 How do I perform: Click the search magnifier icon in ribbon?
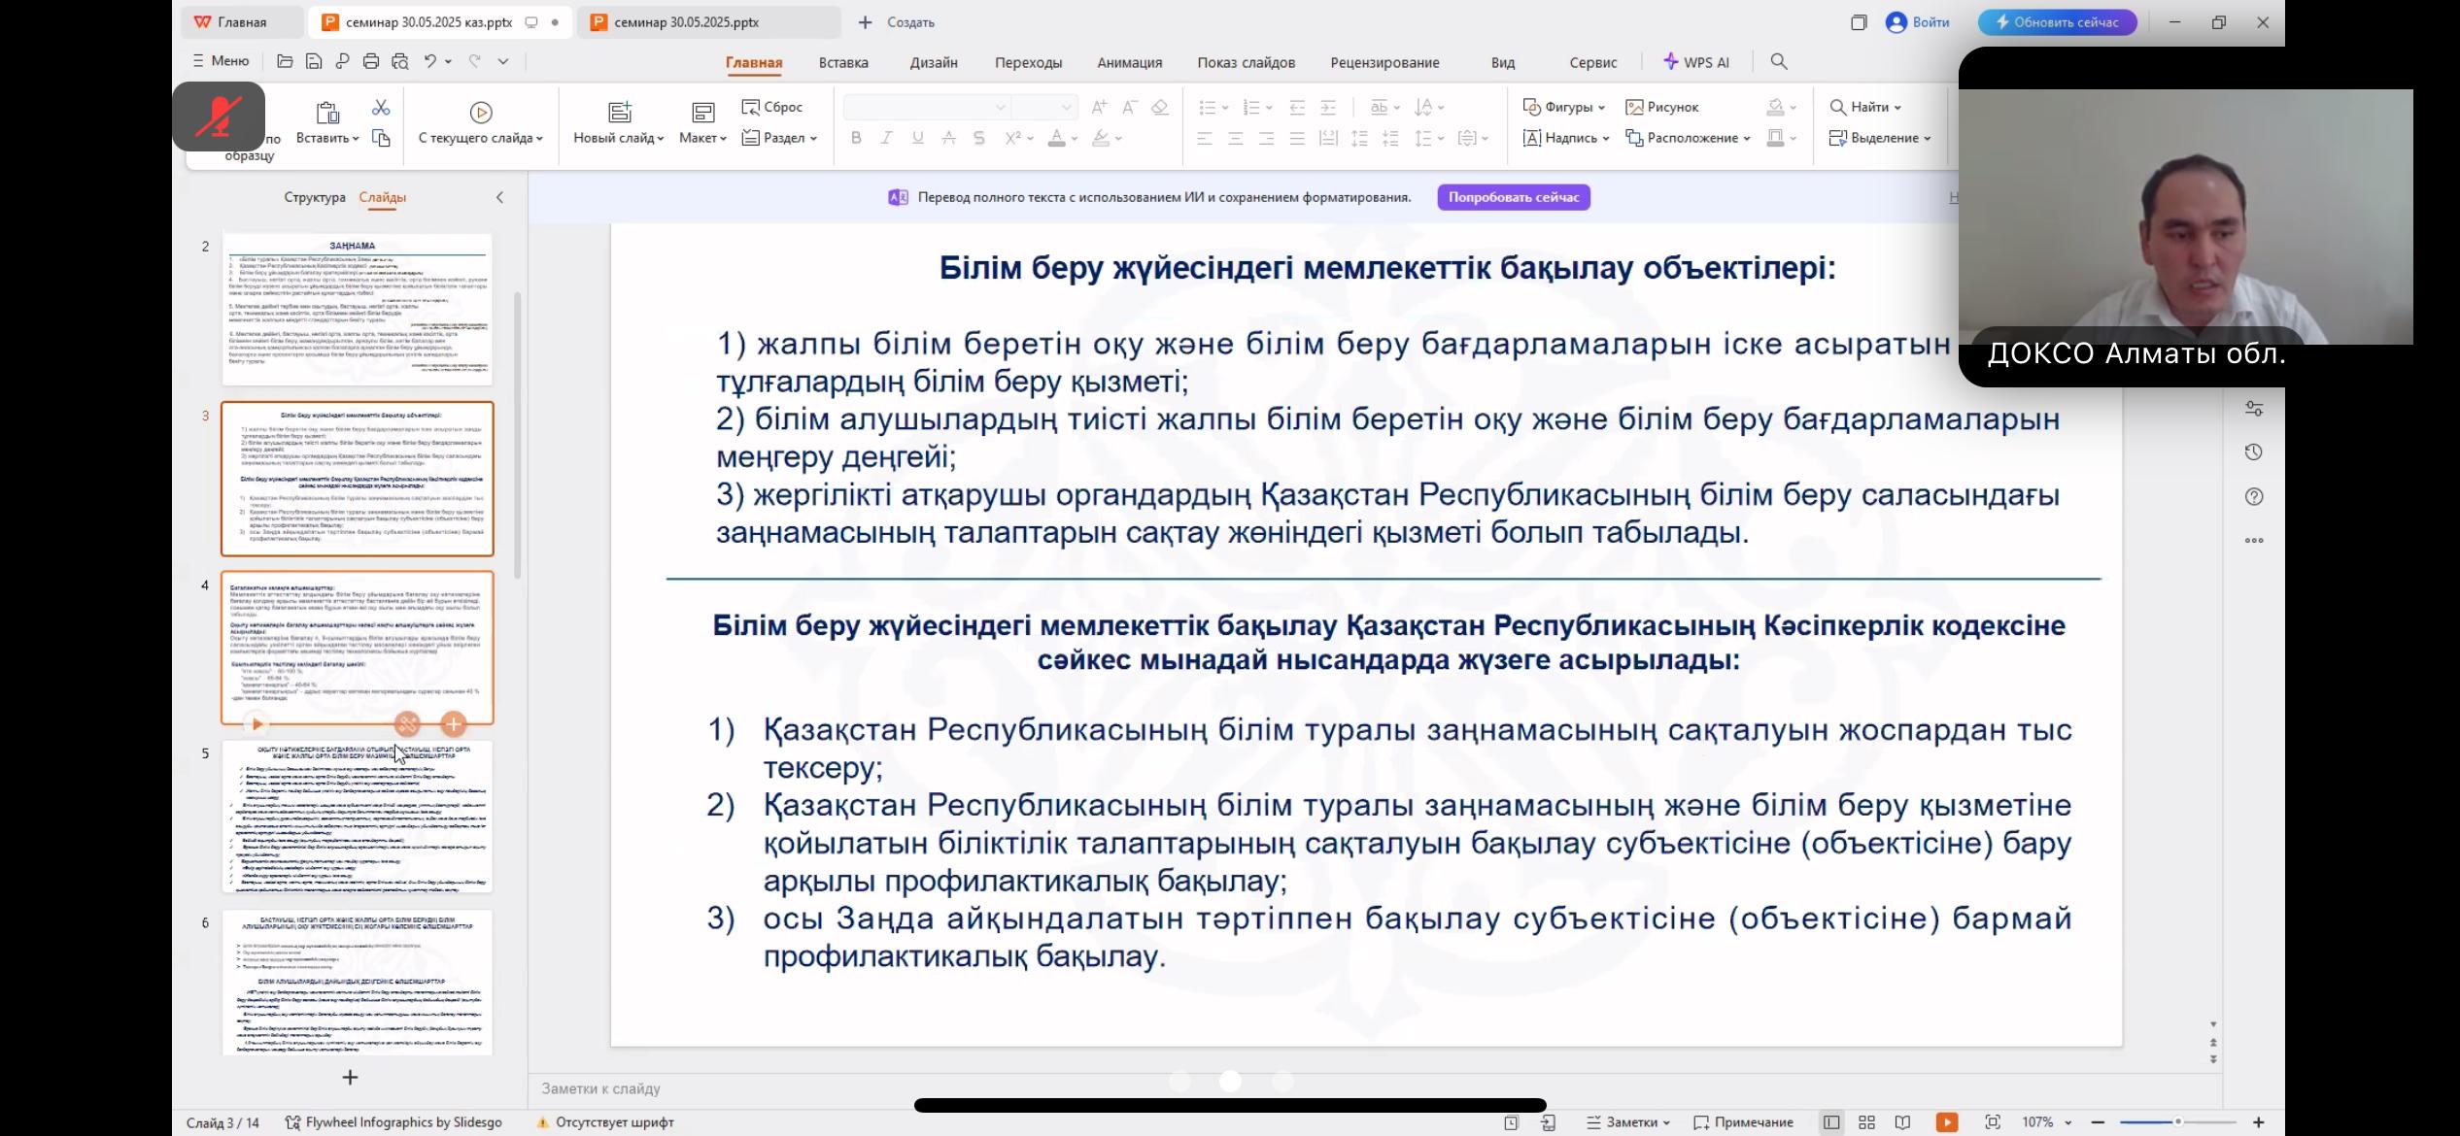(1779, 61)
